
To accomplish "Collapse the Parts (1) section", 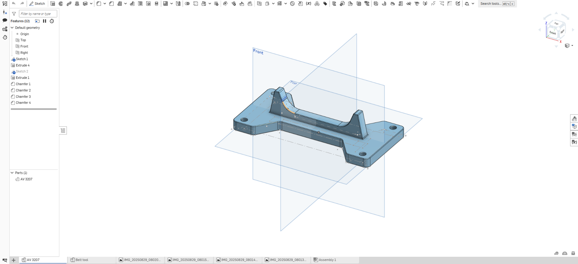I will pyautogui.click(x=12, y=173).
